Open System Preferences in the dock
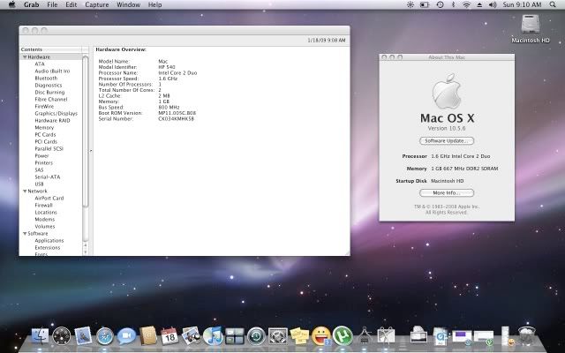This screenshot has width=565, height=353. click(x=278, y=336)
